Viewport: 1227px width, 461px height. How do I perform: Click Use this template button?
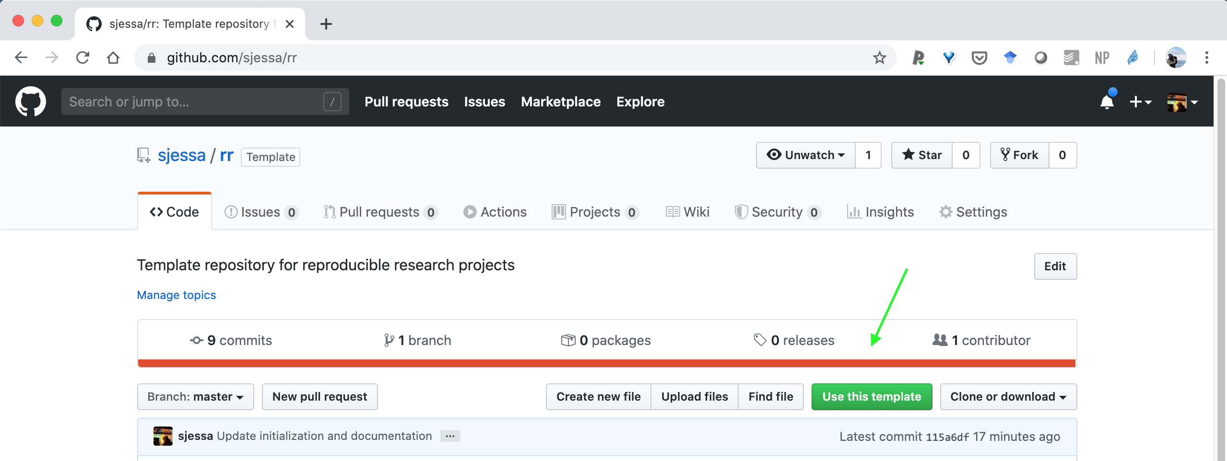tap(872, 397)
